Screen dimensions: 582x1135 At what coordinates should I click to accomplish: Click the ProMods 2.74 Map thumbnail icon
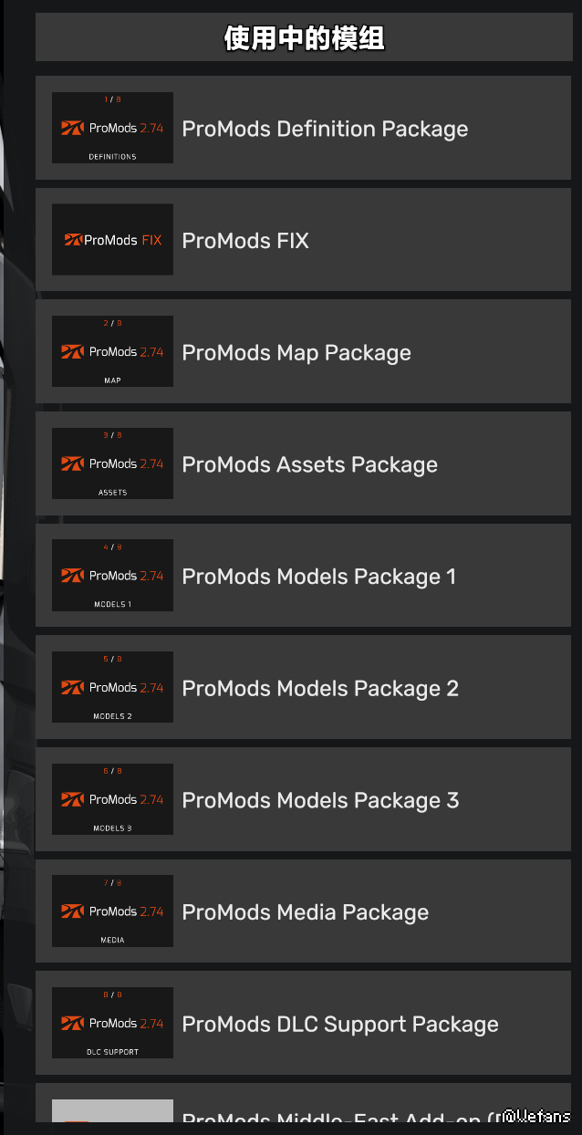112,351
